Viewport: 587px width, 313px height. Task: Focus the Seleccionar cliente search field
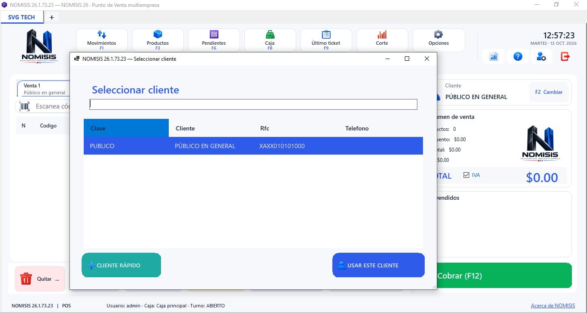[253, 104]
